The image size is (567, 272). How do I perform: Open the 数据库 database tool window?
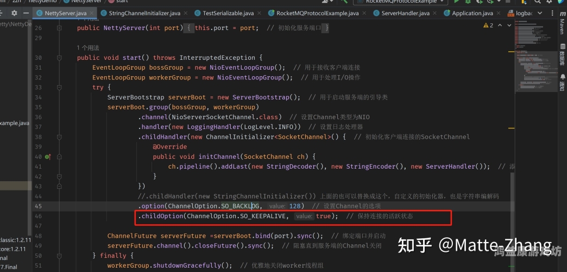click(x=562, y=54)
